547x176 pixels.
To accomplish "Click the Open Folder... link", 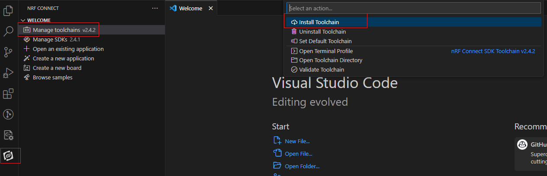I will [x=302, y=166].
